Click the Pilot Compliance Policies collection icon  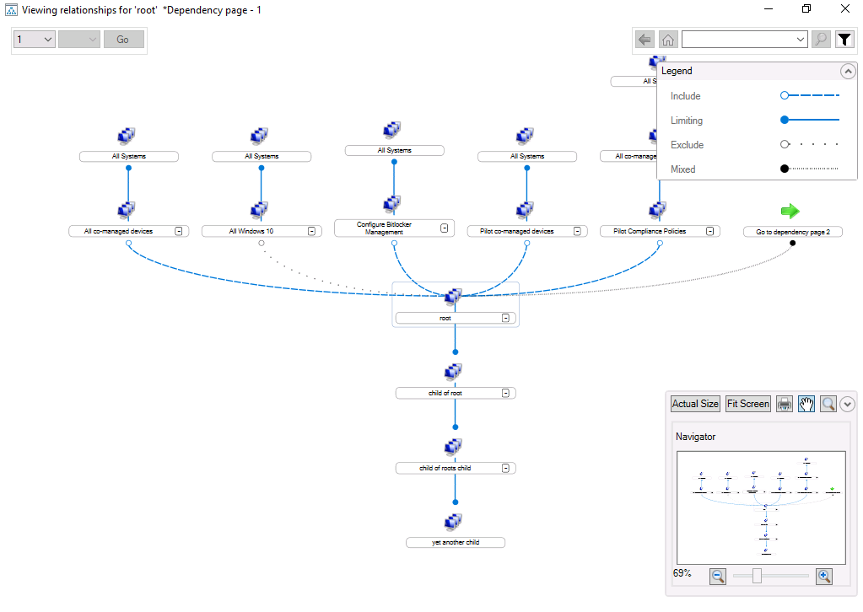pyautogui.click(x=658, y=210)
